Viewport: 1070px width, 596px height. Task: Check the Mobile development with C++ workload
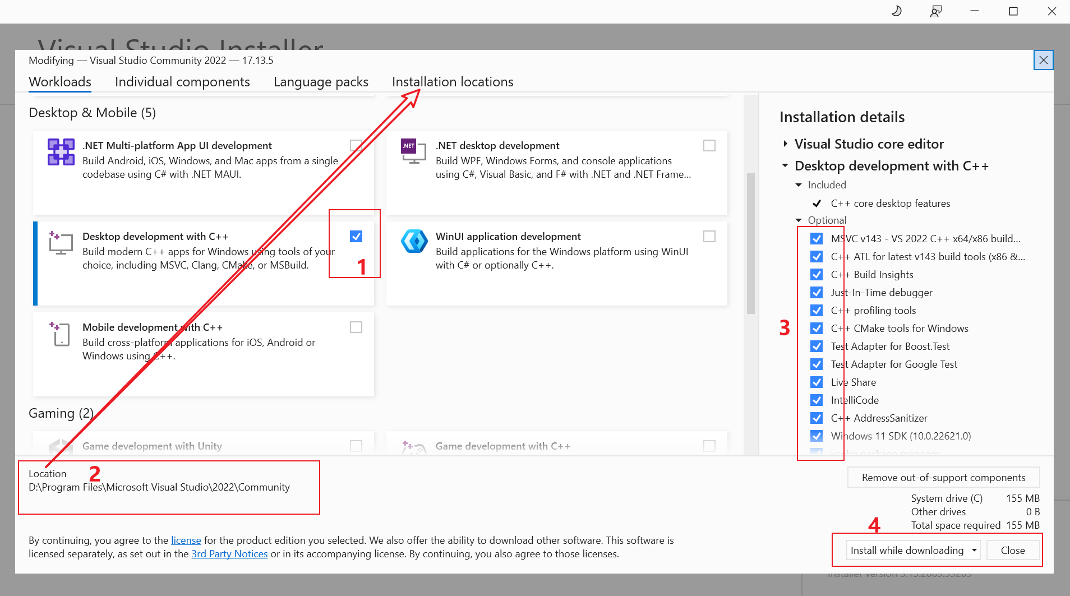click(356, 327)
